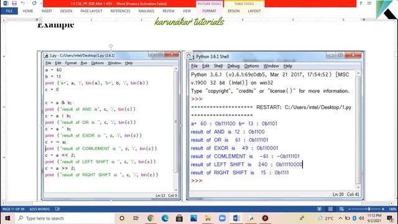398x224 pixels.
Task: Open the notification center icon
Action: 390,218
